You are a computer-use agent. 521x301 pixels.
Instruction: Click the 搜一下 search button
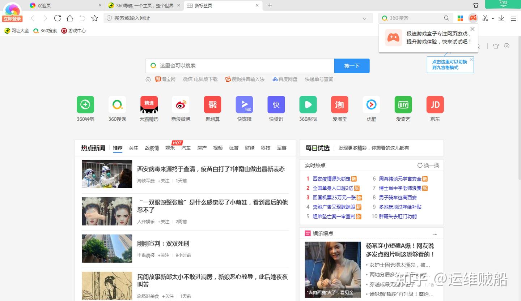point(352,66)
